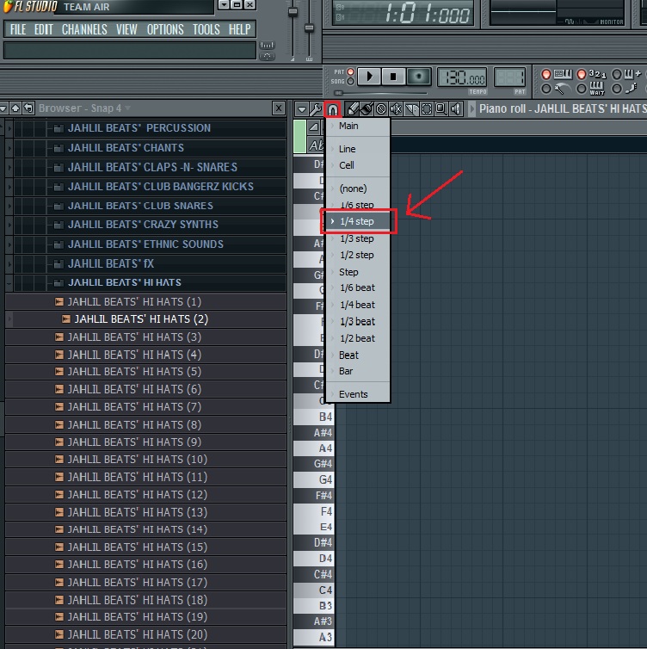Select the mute tool in piano roll toolbar

396,108
